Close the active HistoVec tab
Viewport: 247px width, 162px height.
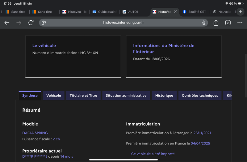pos(175,12)
